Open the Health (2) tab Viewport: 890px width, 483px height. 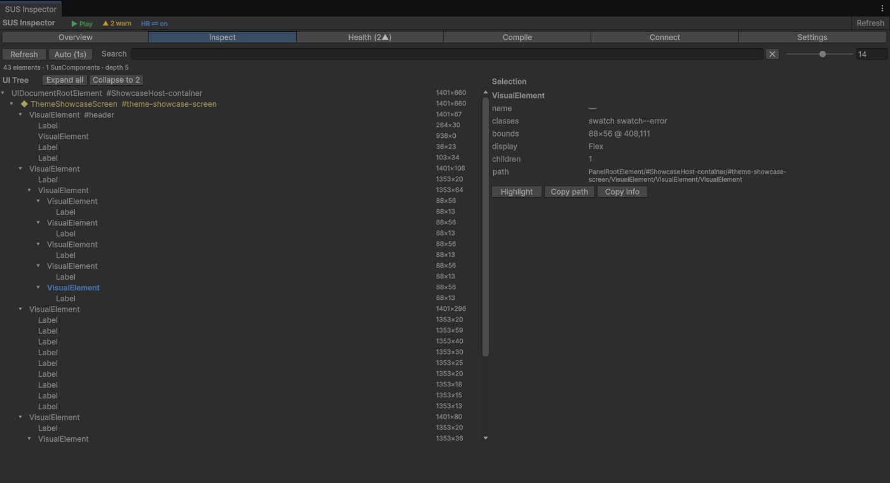pyautogui.click(x=370, y=37)
